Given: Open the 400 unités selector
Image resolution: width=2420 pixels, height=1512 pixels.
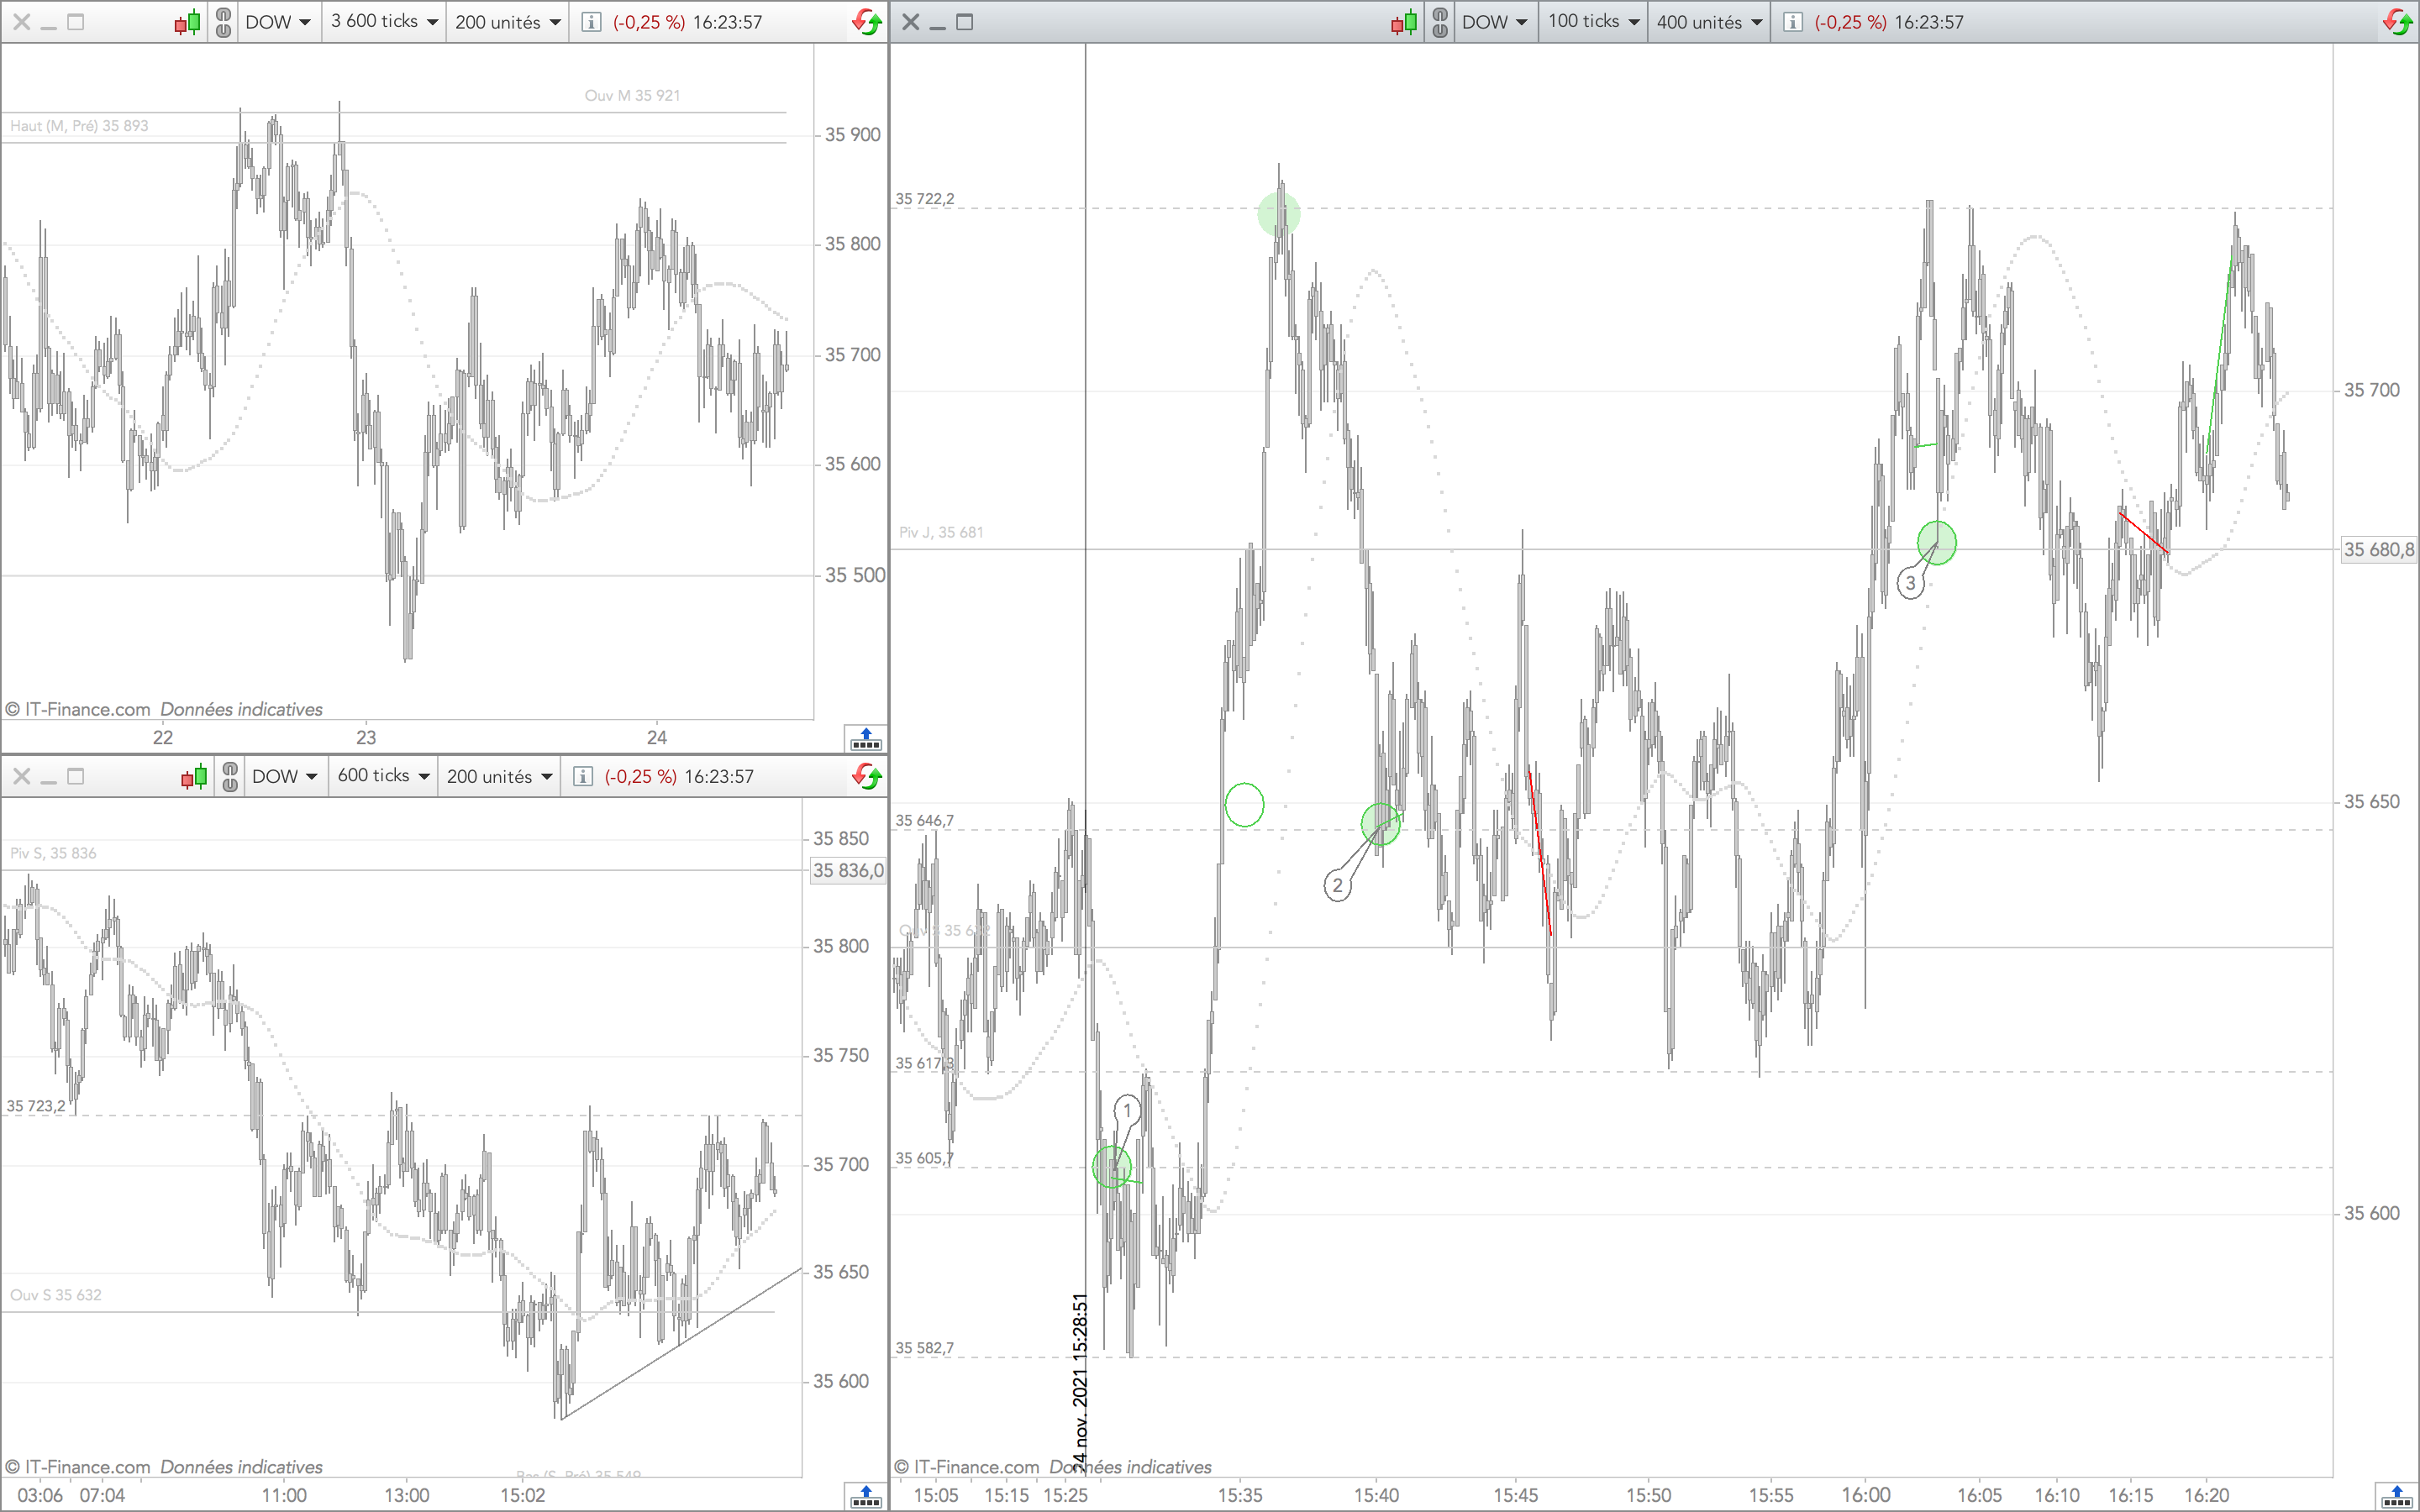Looking at the screenshot, I should [1709, 22].
